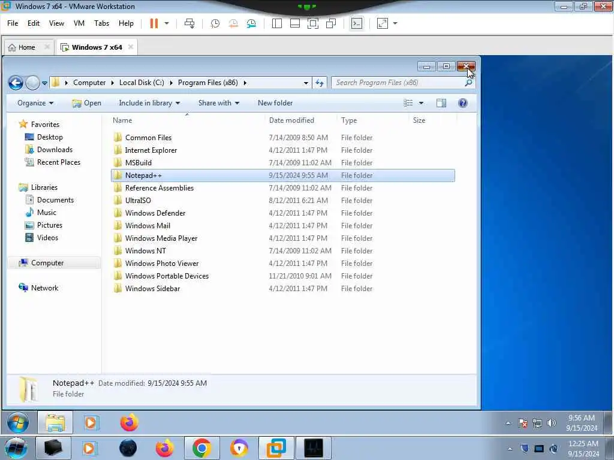Revert the VM to the previous snapshot
This screenshot has width=614, height=460.
click(x=233, y=23)
